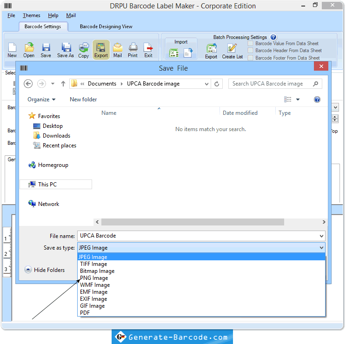Select Recent places in navigation pane
Image resolution: width=346 pixels, height=344 pixels.
(x=55, y=146)
